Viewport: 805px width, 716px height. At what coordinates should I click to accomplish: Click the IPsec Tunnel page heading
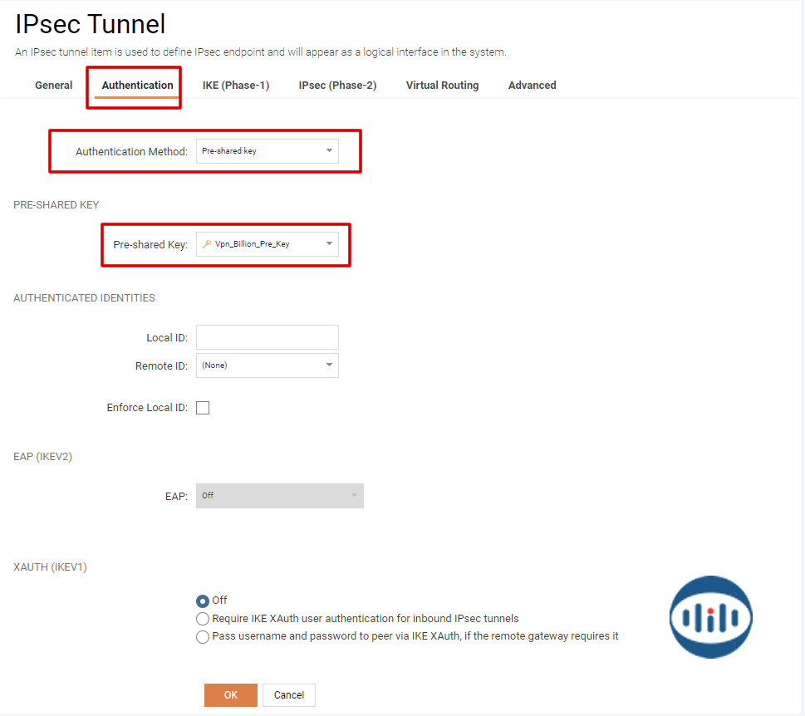91,24
